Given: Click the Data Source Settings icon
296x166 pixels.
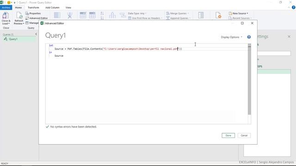Looking at the screenshot, I should point(218,15).
